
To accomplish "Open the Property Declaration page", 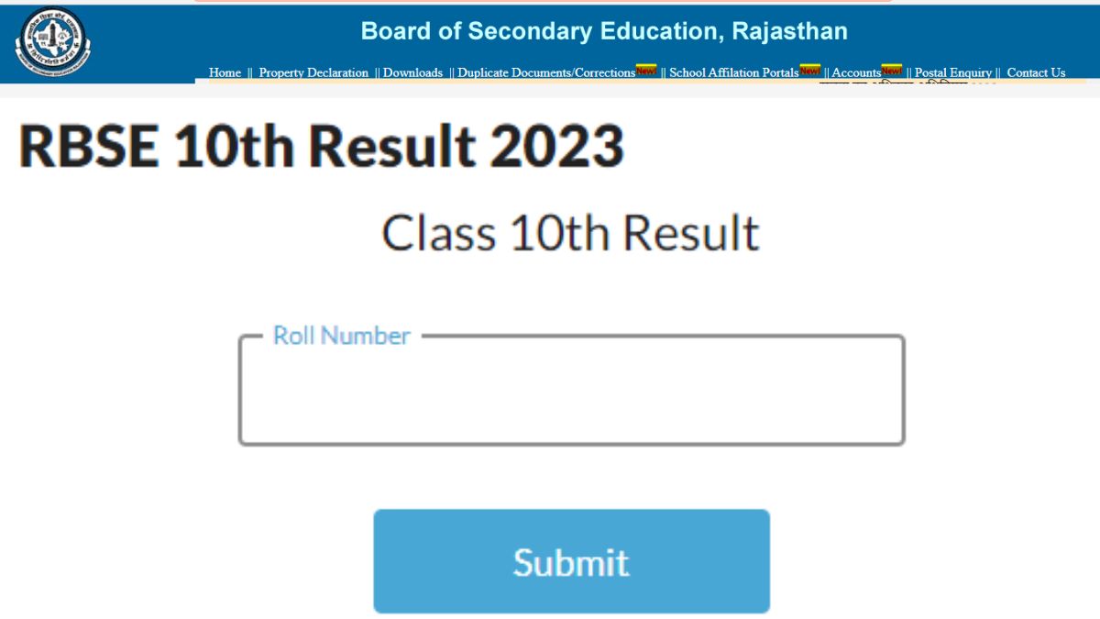I will pyautogui.click(x=313, y=72).
